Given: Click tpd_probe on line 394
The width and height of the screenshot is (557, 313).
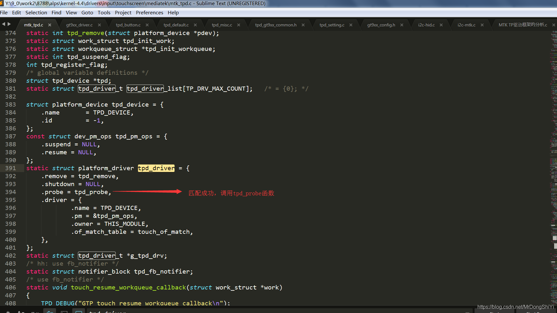Looking at the screenshot, I should tap(91, 192).
